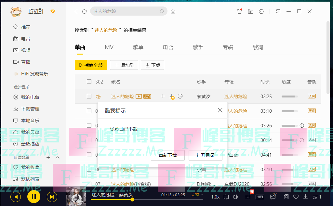Open the 1.0x playback speed menu
333x206 pixels.
pos(215,197)
